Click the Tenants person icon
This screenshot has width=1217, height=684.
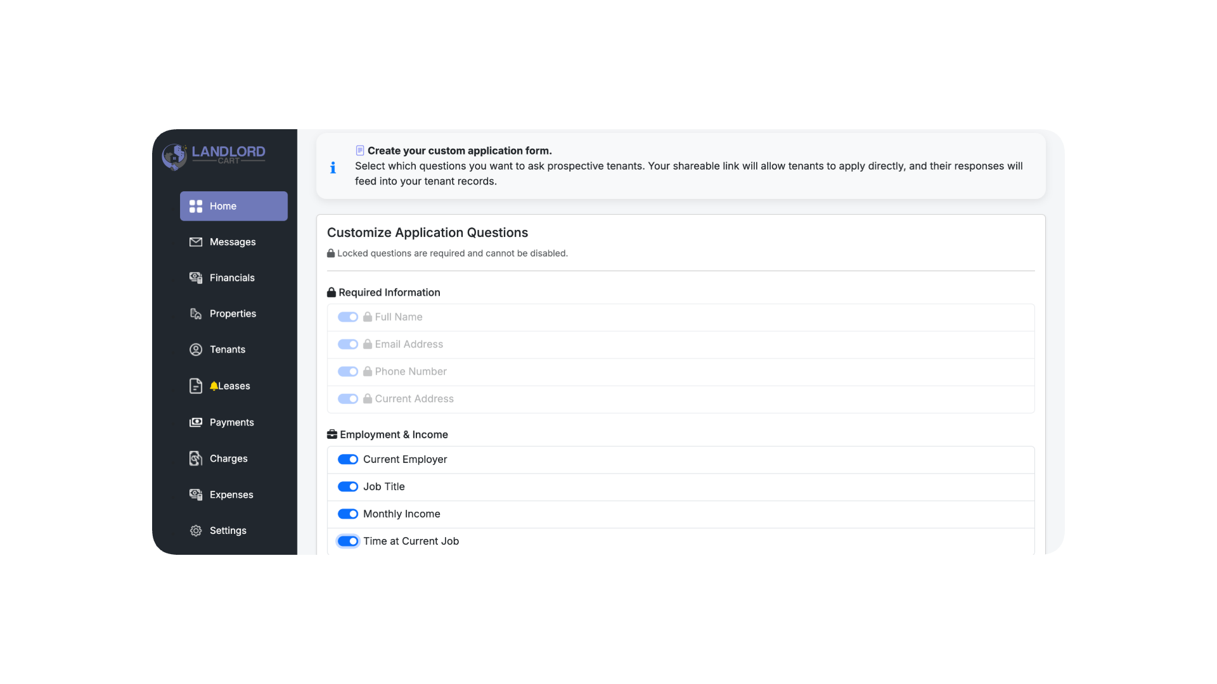click(195, 349)
